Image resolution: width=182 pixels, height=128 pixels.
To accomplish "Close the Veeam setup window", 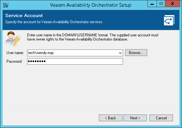I will pyautogui.click(x=172, y=4).
